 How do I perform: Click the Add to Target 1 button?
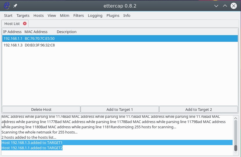[120, 109]
